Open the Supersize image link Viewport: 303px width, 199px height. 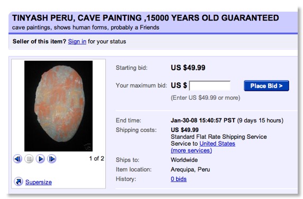click(39, 182)
